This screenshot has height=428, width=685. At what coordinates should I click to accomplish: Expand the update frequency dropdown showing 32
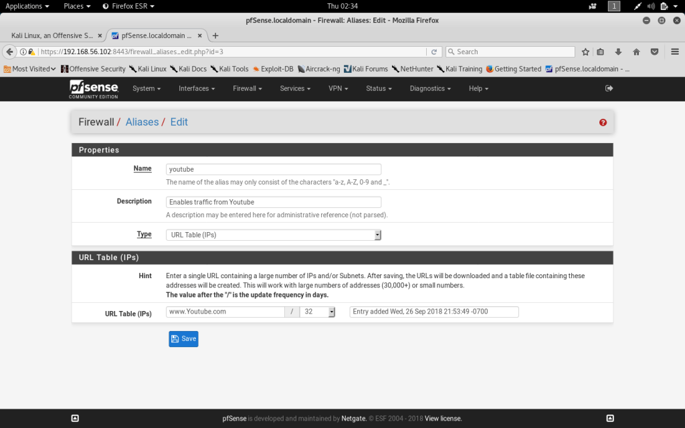click(x=317, y=312)
